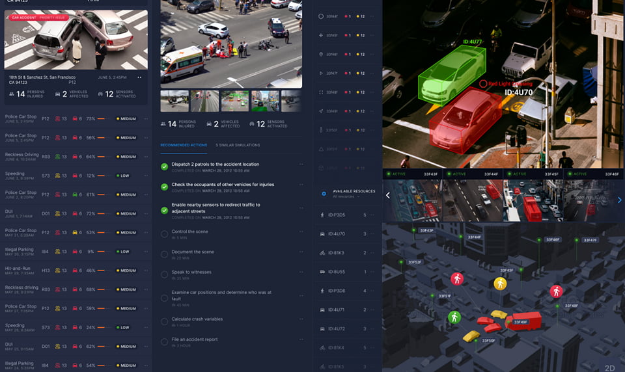Check the Control the scene action
Screen dimensions: 625x372
(164, 234)
